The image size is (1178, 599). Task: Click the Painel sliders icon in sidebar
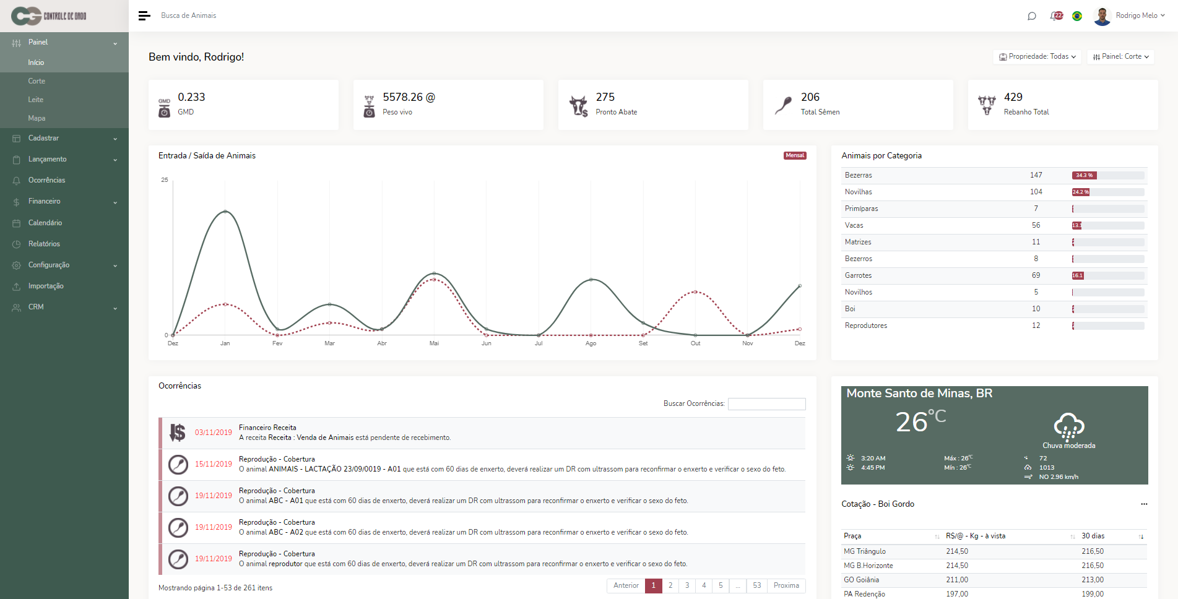tap(16, 43)
